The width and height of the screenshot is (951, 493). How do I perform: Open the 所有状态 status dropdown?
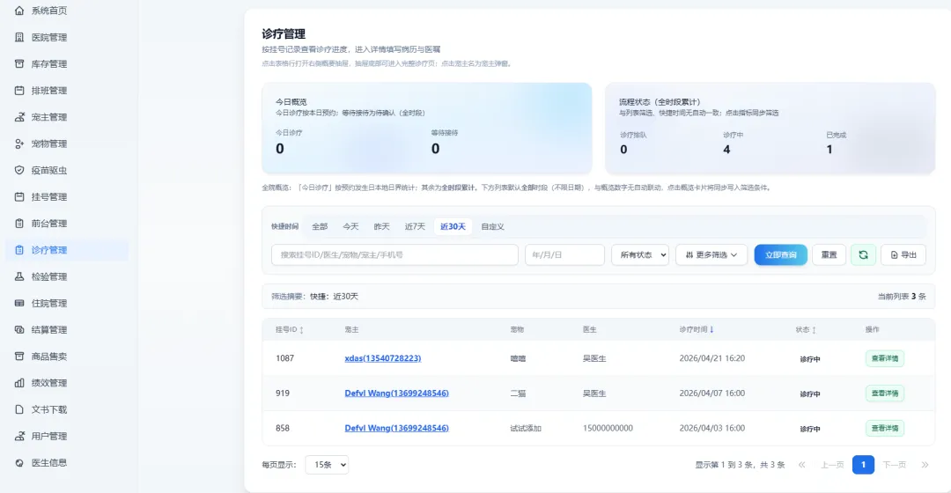tap(640, 254)
